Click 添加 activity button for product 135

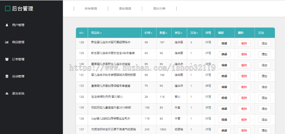click(x=264, y=109)
